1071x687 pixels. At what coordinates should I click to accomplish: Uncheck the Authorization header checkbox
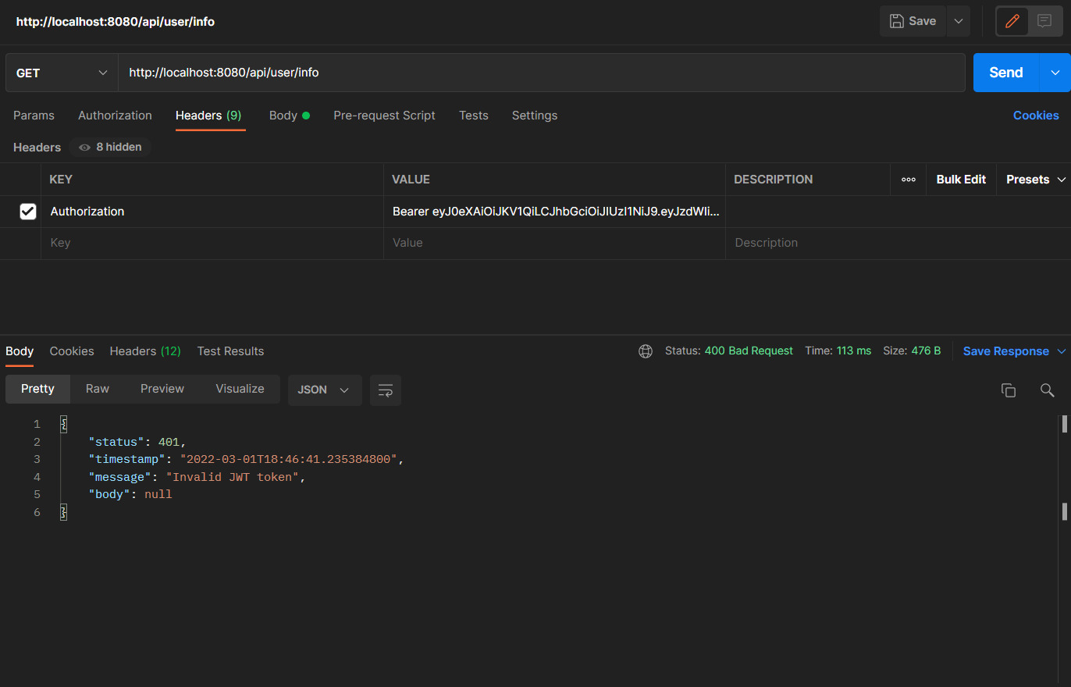point(28,212)
